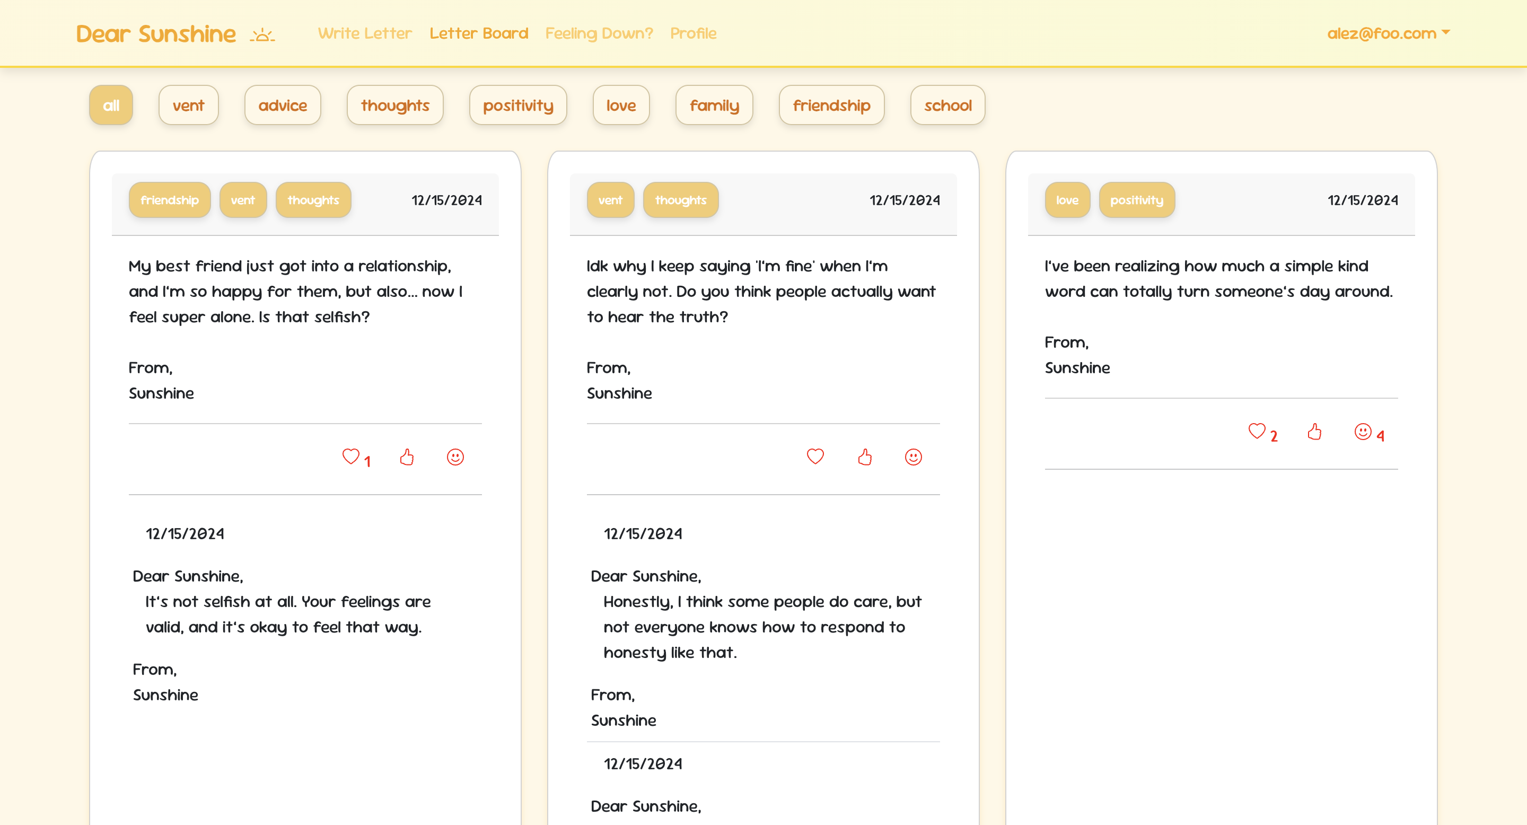This screenshot has width=1527, height=825.
Task: Click positivity tag on kind word letter
Action: tap(1137, 200)
